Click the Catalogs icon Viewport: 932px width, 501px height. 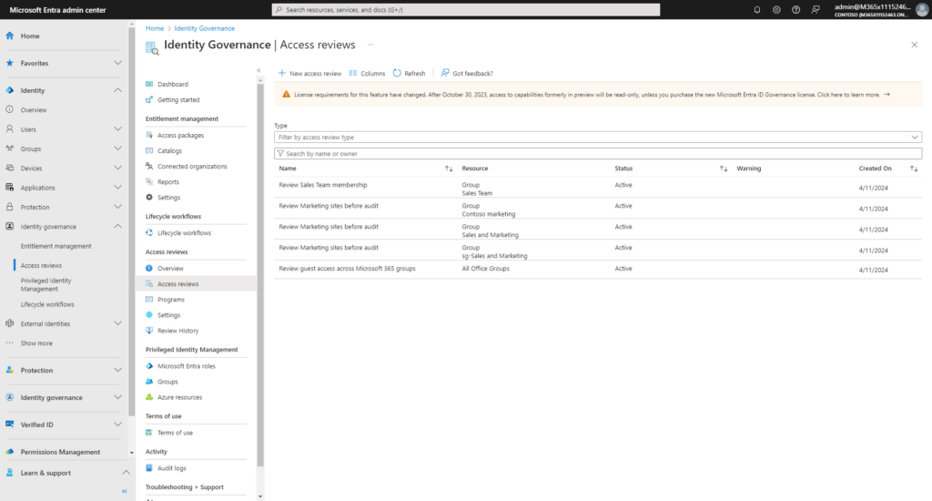click(149, 150)
